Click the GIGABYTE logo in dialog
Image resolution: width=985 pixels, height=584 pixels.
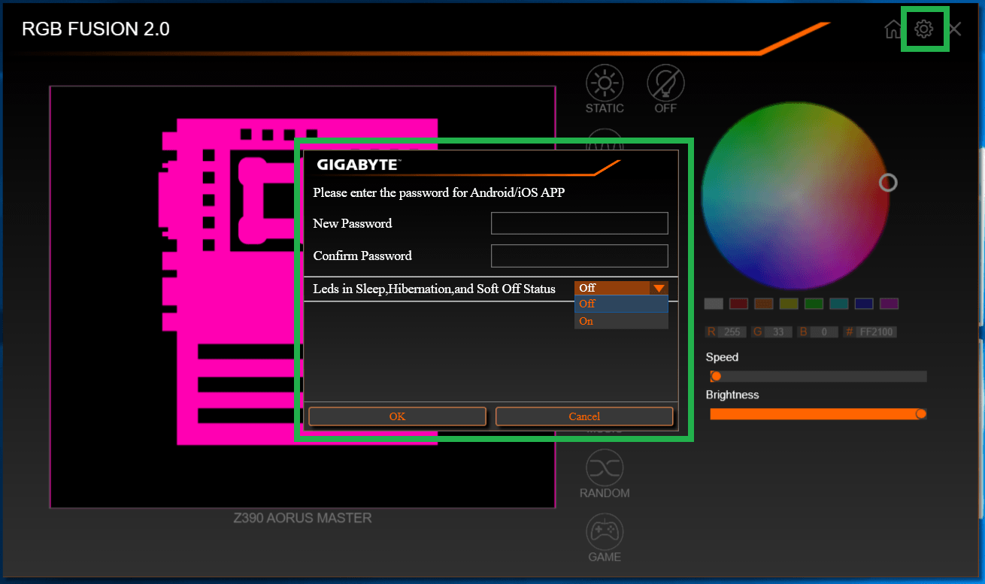(358, 165)
